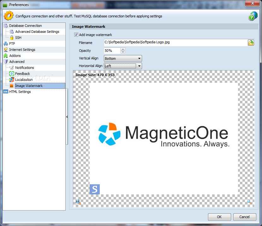262x226 pixels.
Task: Click the Feedback beta icon
Action: click(x=12, y=74)
